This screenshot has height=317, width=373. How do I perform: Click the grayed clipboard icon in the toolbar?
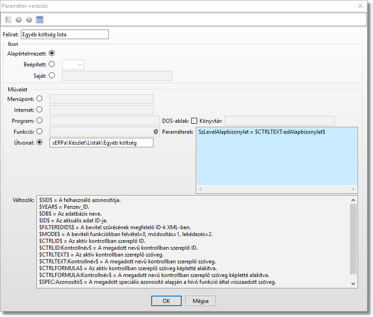8,20
